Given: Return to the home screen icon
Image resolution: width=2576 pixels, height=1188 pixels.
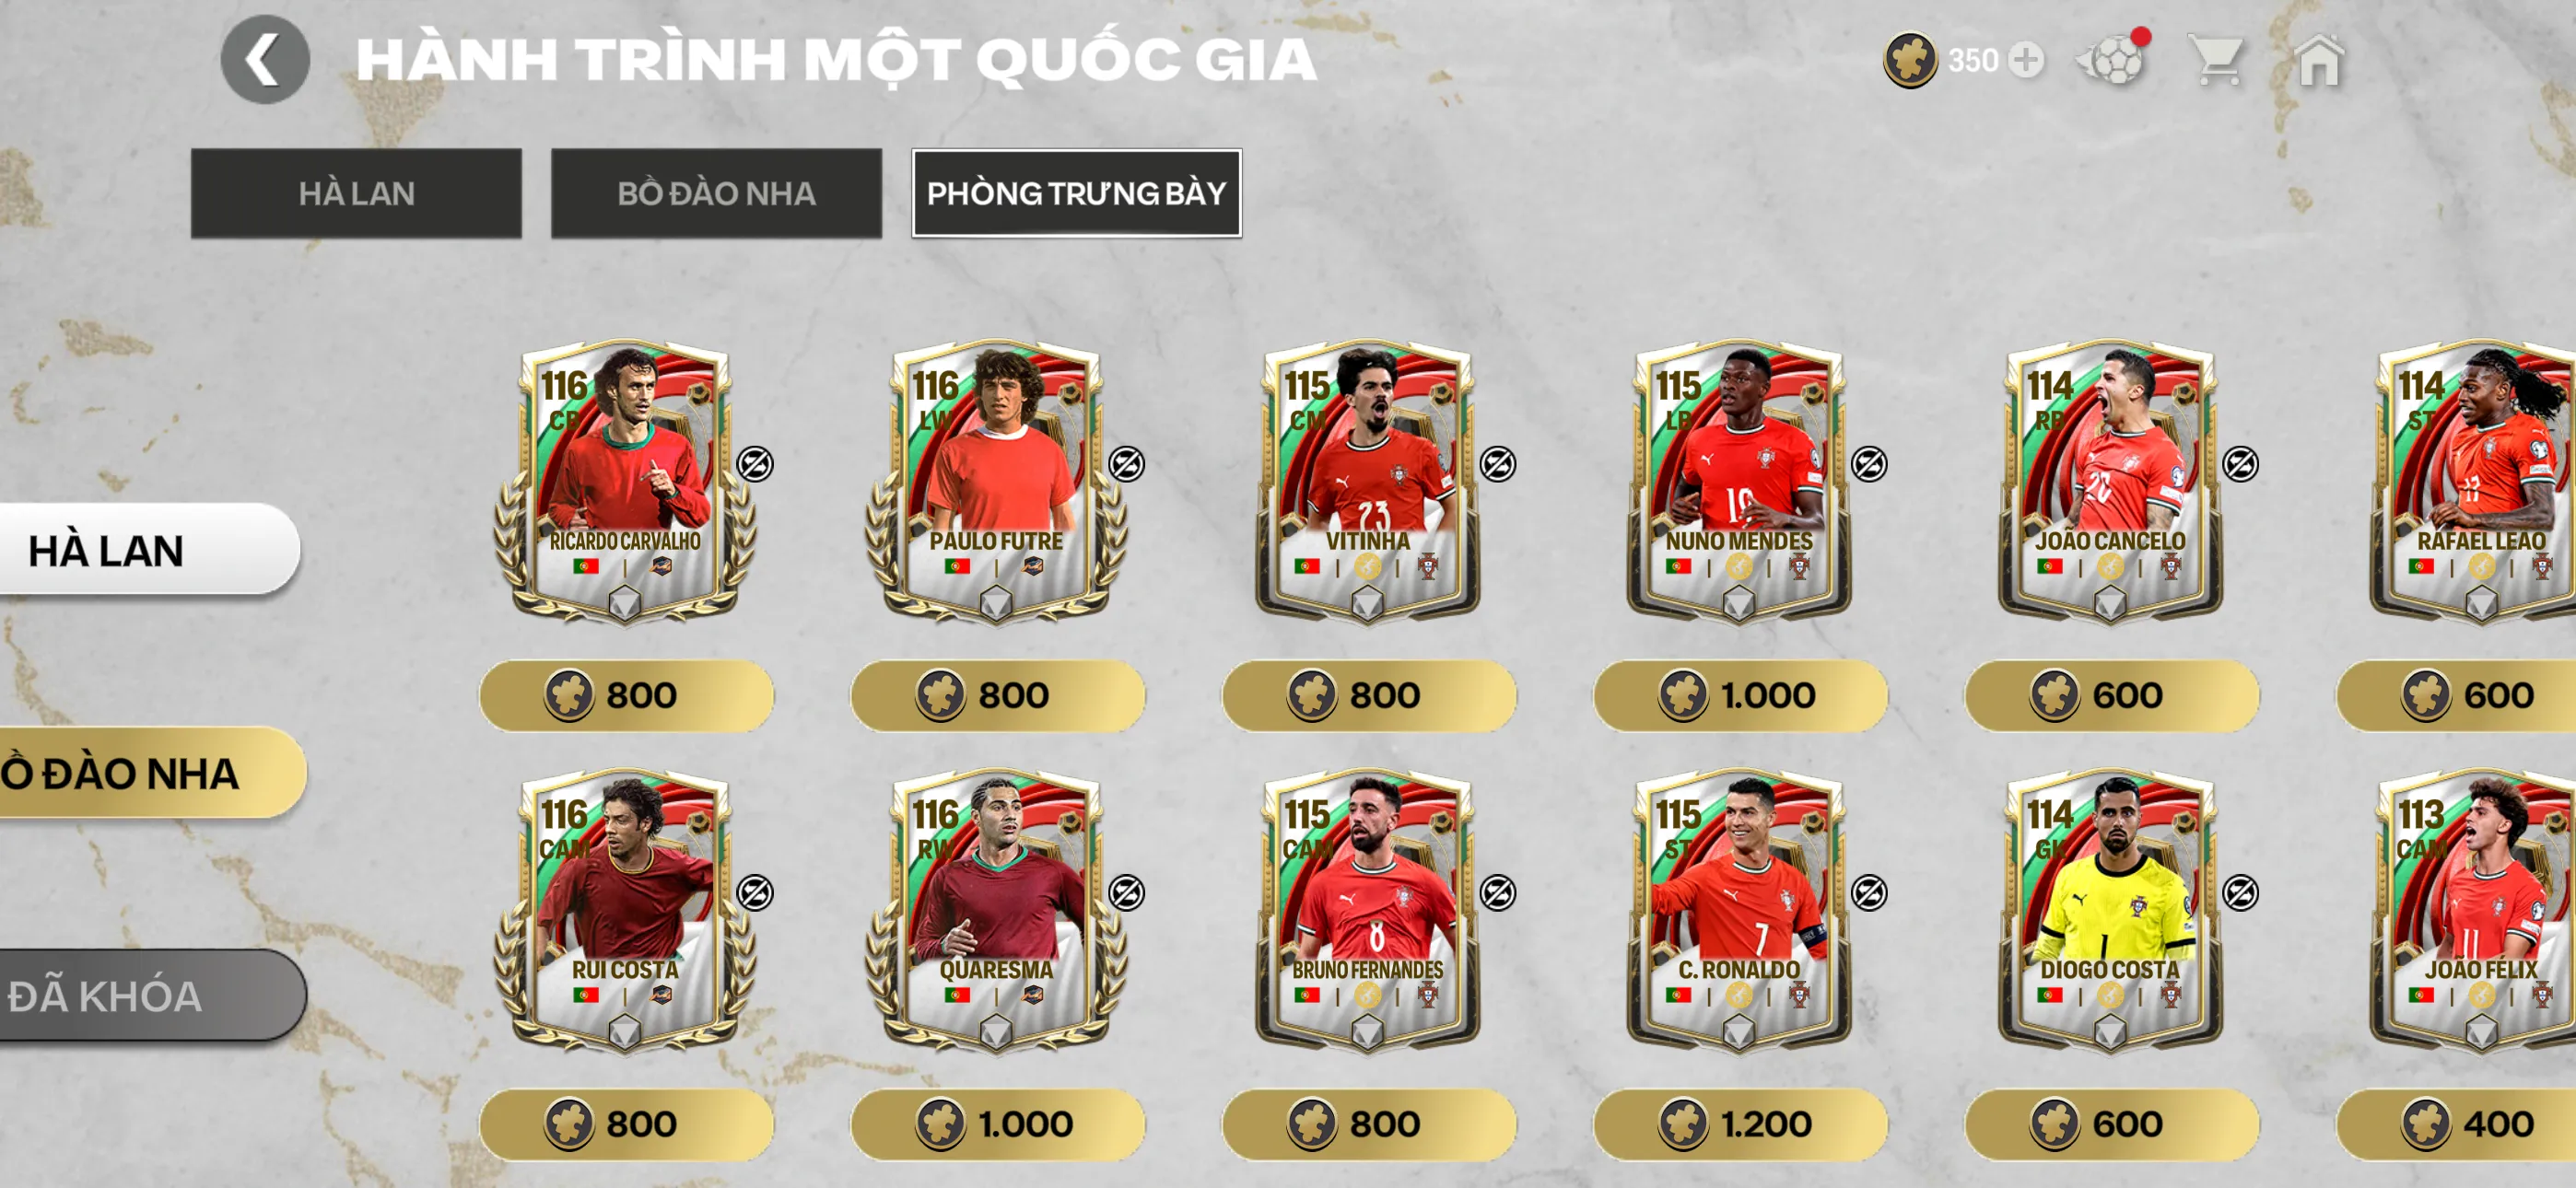Looking at the screenshot, I should pos(2319,61).
